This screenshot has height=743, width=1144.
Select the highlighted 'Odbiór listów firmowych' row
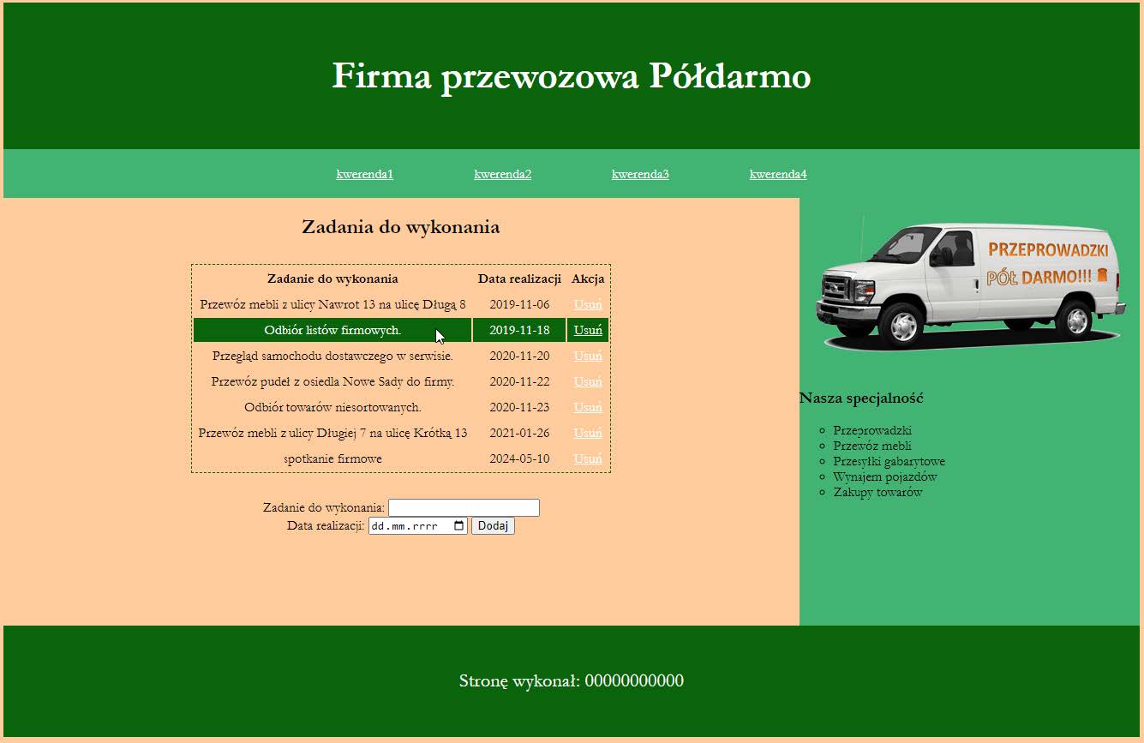pos(334,329)
